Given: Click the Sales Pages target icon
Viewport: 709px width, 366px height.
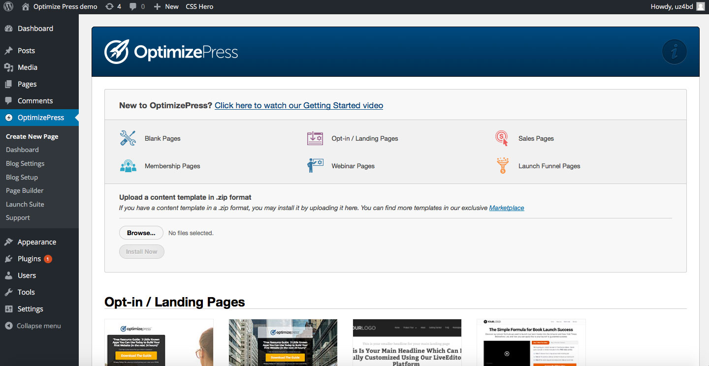Looking at the screenshot, I should pyautogui.click(x=502, y=138).
